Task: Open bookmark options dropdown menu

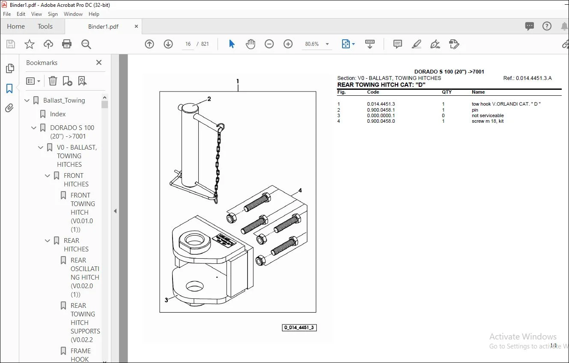Action: pos(33,81)
